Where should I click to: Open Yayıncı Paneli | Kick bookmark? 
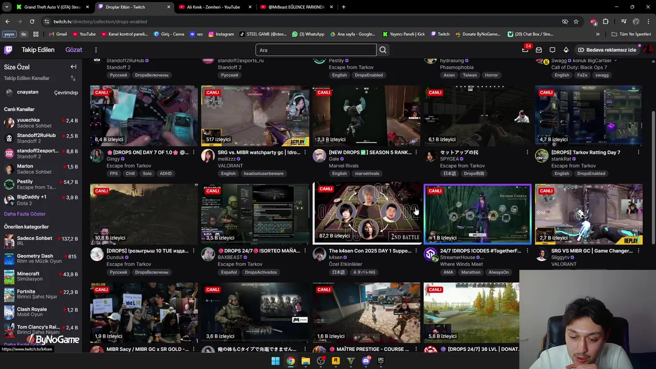pyautogui.click(x=404, y=34)
